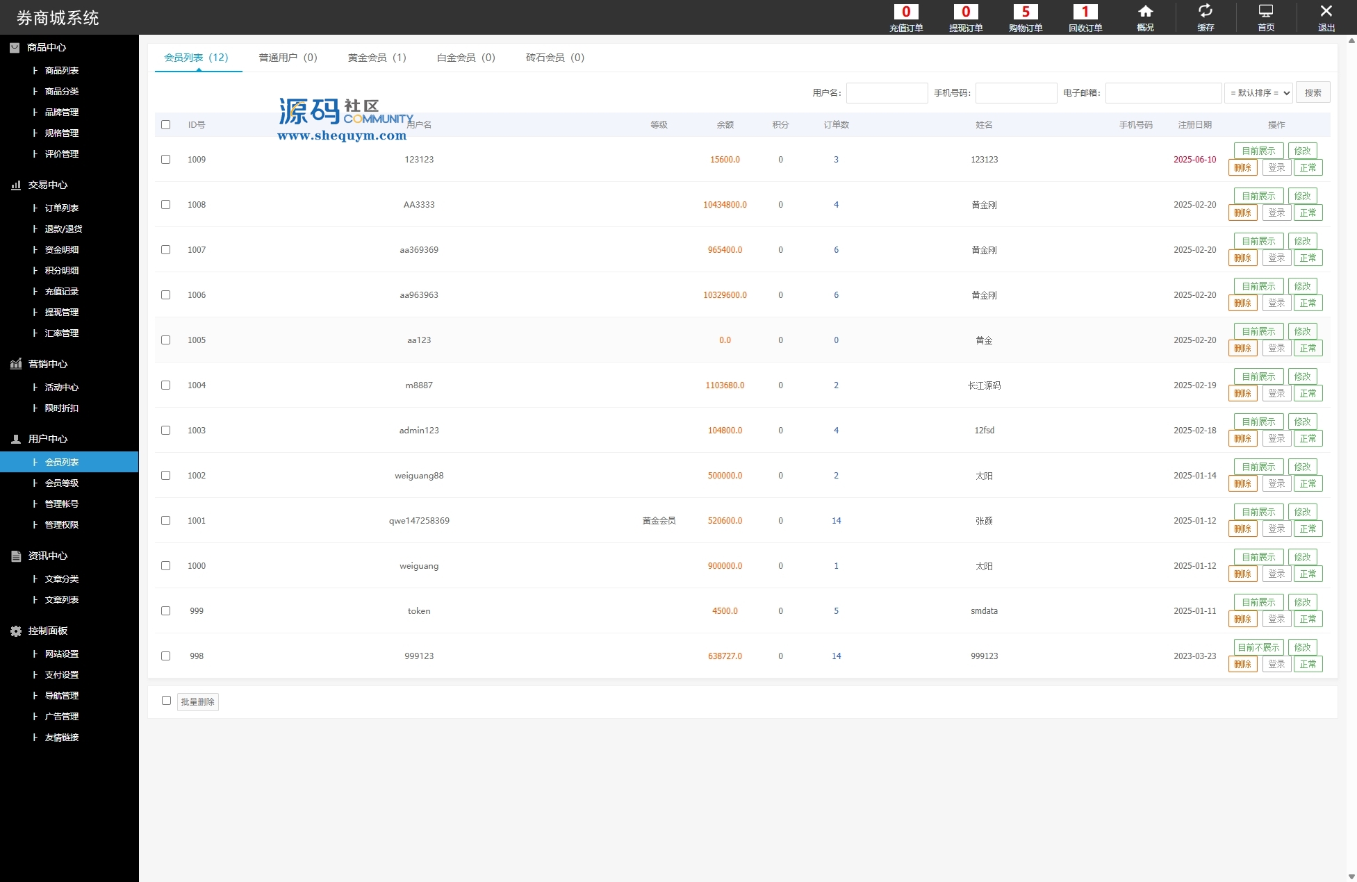Check the box for member 1009

click(x=165, y=159)
